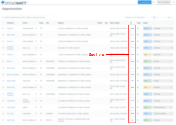Click the type icon in the second row
The image size is (176, 125).
[138, 35]
